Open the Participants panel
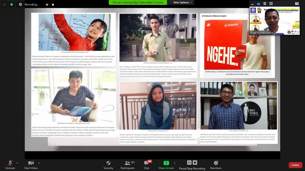Image resolution: width=305 pixels, height=171 pixels. [x=127, y=164]
